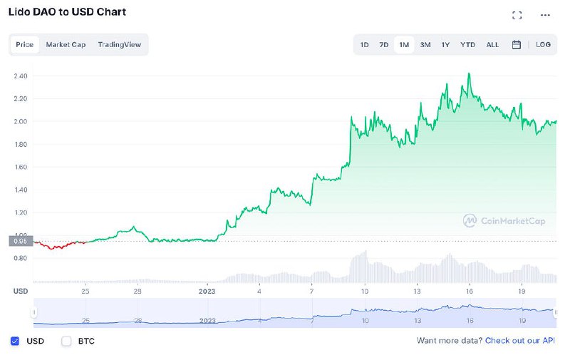The width and height of the screenshot is (570, 355).
Task: Select the 1Y time range
Action: coord(445,45)
